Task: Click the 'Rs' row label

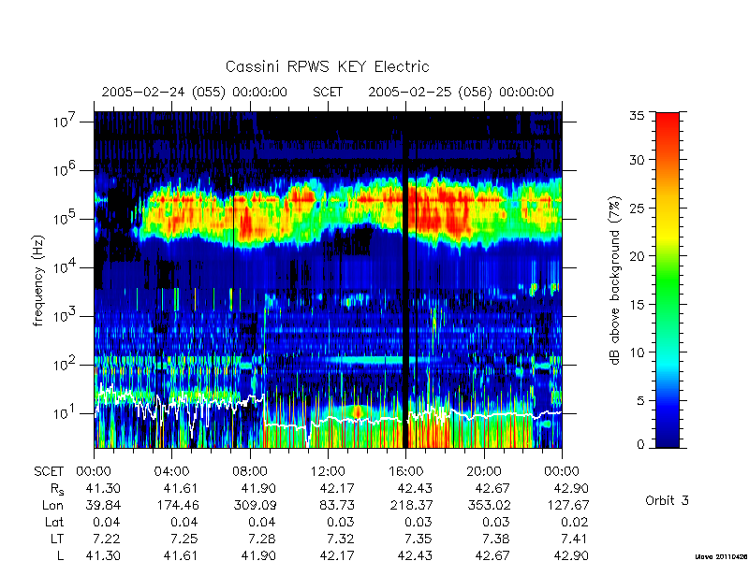Action: click(x=57, y=489)
